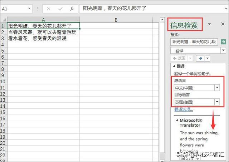Open the 翻译 service dropdown

pyautogui.click(x=223, y=50)
